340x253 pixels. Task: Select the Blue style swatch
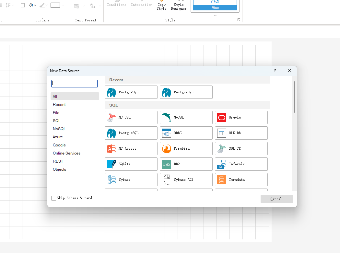(215, 5)
